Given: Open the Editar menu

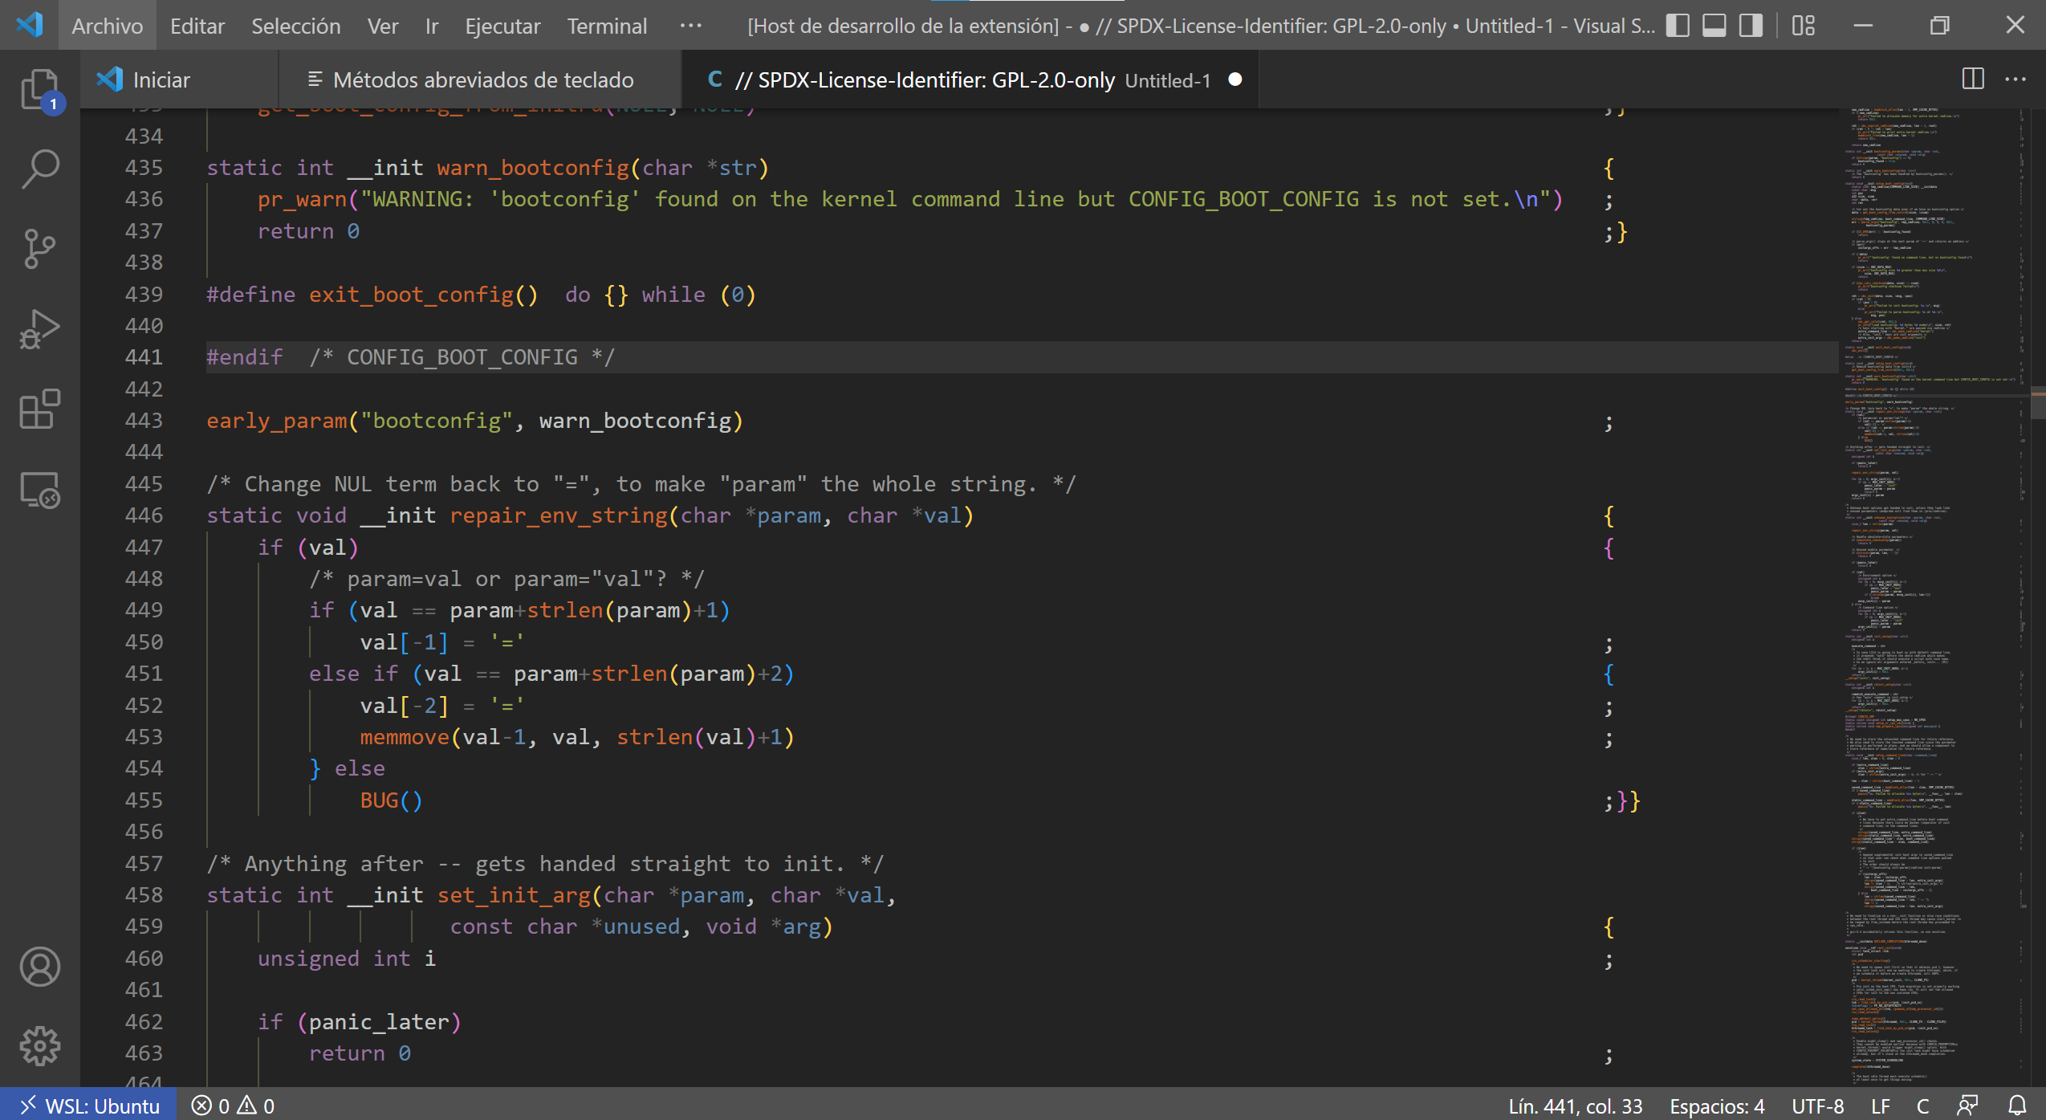Looking at the screenshot, I should pos(197,26).
